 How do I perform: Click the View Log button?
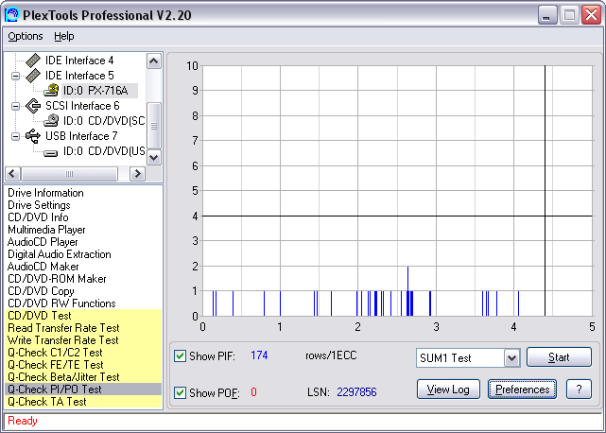click(x=448, y=389)
